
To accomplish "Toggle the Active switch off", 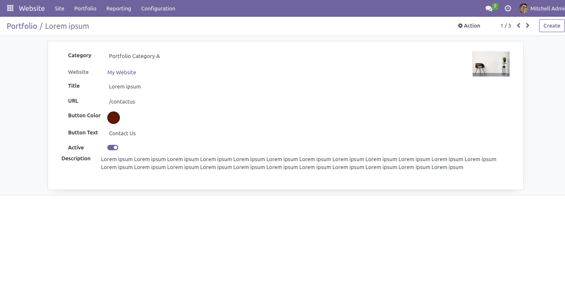I will [113, 147].
